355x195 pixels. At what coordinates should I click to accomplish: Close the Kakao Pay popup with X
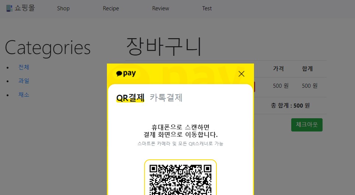pyautogui.click(x=241, y=74)
